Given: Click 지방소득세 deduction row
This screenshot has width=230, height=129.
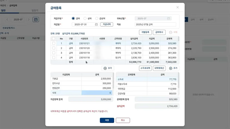Looking at the screenshot, I should [x=147, y=84].
